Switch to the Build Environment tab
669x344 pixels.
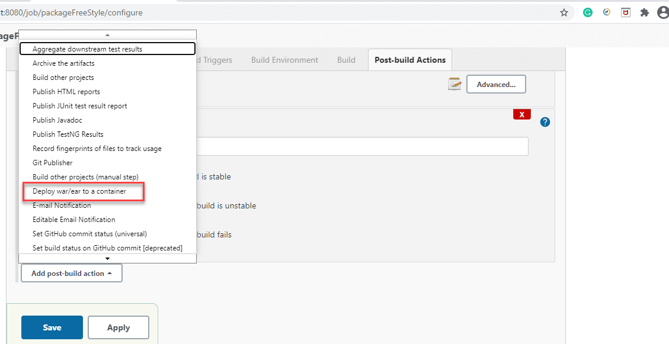coord(284,60)
